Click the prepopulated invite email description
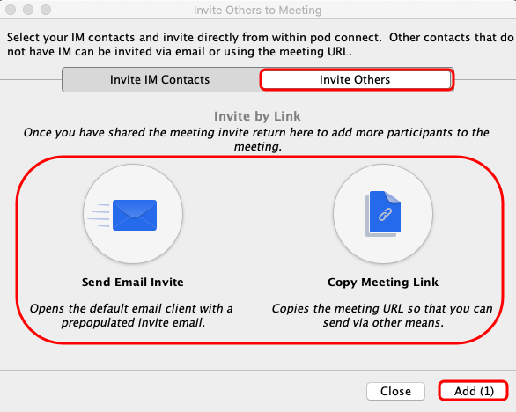 coord(131,315)
